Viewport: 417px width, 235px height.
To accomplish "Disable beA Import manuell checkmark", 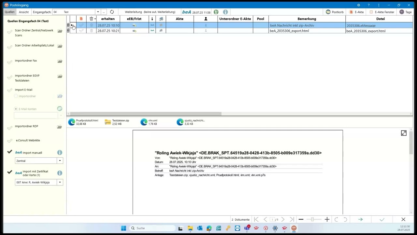I will pos(10,152).
